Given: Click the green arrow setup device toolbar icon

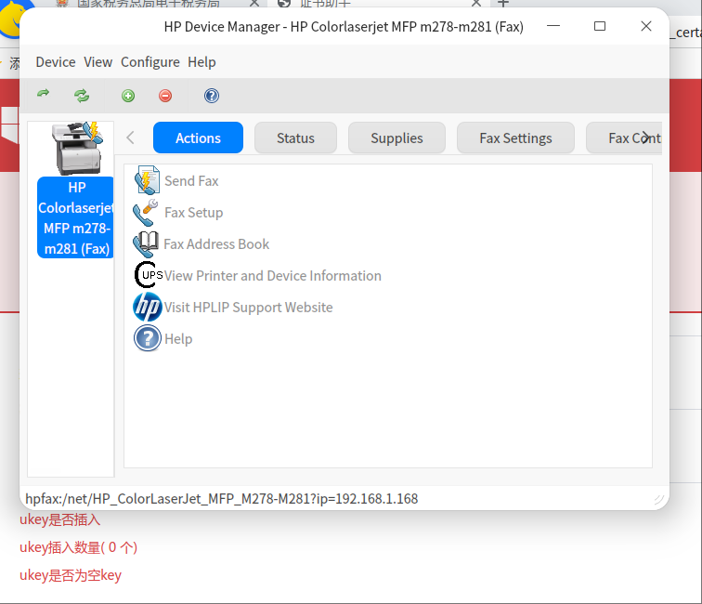Looking at the screenshot, I should tap(44, 95).
